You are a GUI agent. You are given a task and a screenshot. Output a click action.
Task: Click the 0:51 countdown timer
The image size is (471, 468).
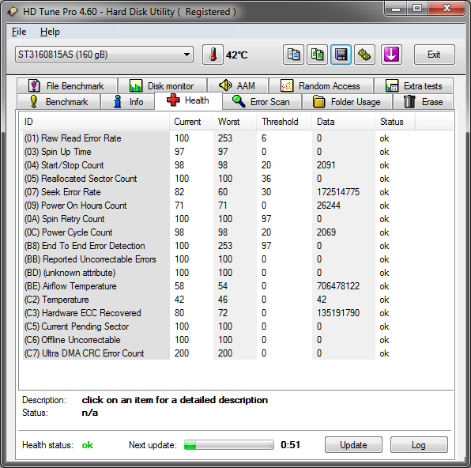pos(290,445)
